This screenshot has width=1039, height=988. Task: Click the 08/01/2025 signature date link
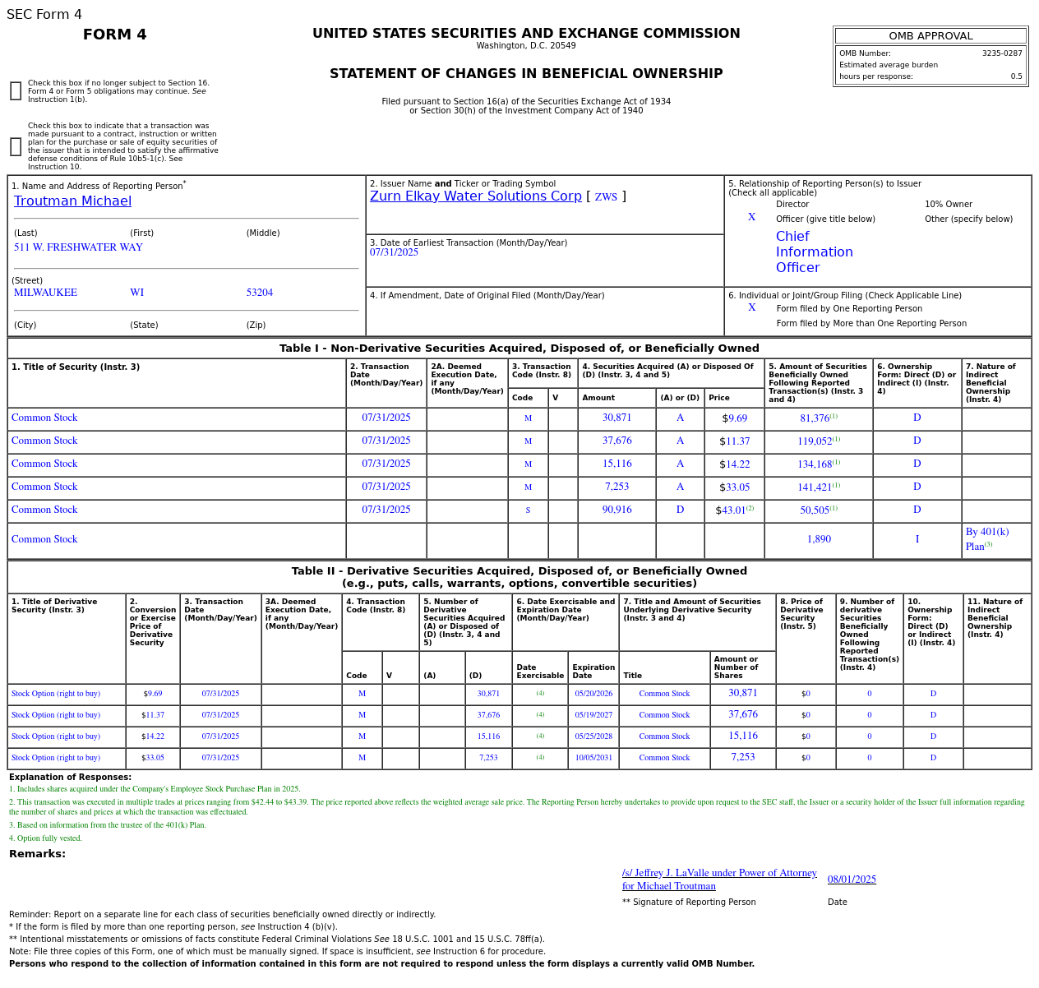pyautogui.click(x=852, y=880)
